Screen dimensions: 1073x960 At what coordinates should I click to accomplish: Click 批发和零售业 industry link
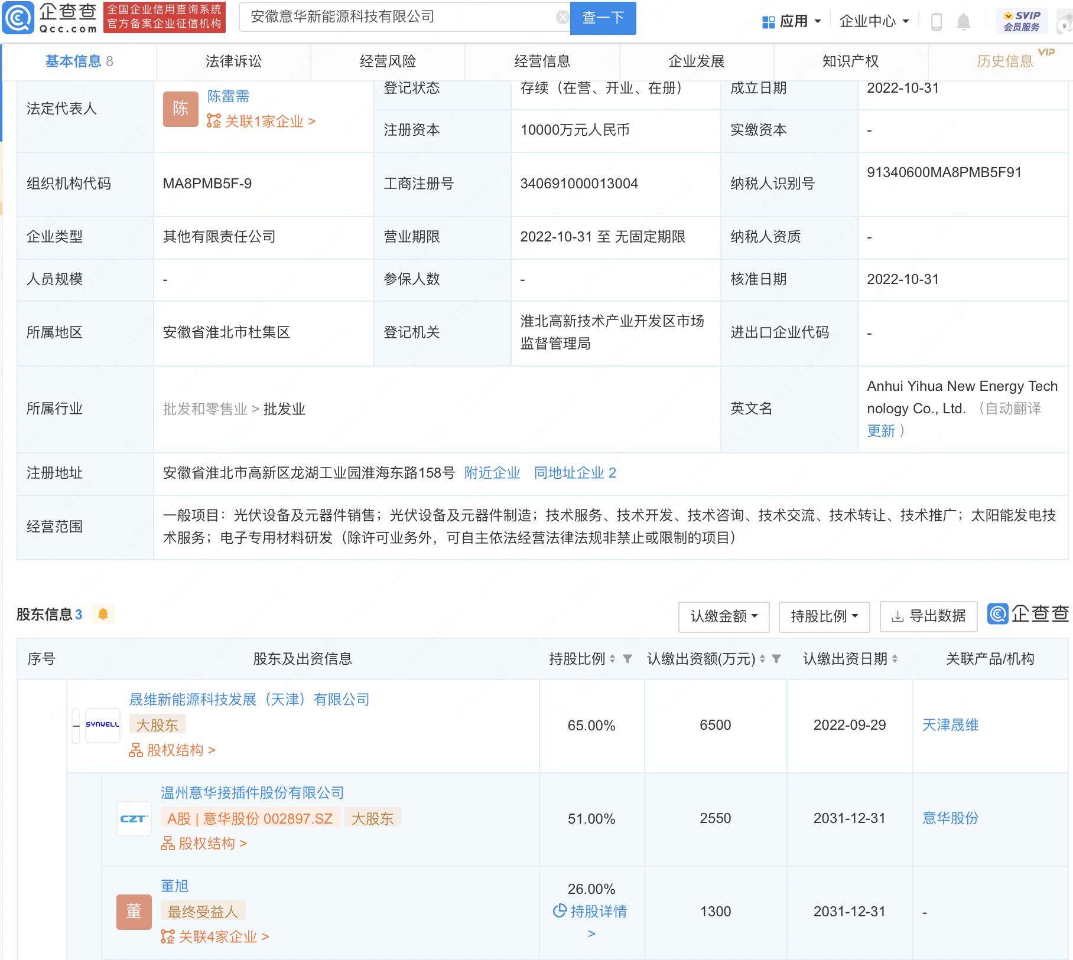tap(205, 409)
